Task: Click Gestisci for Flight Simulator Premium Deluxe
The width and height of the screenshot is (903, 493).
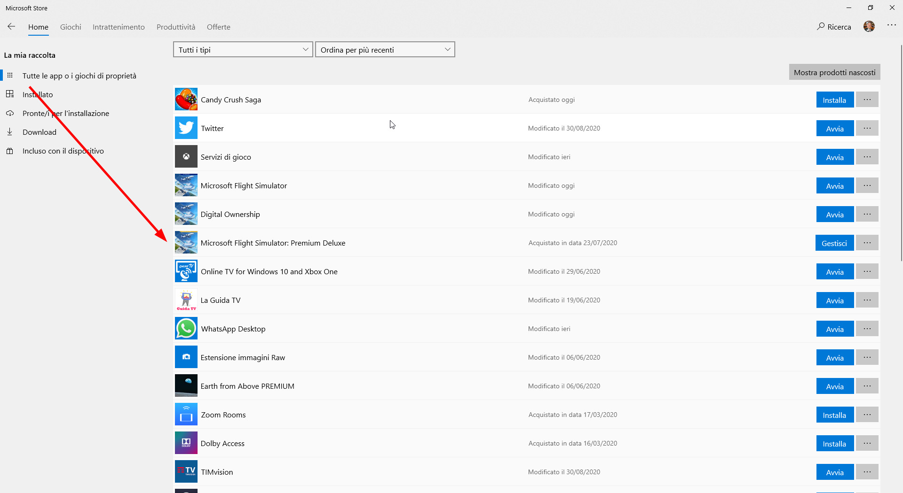Action: pyautogui.click(x=834, y=243)
